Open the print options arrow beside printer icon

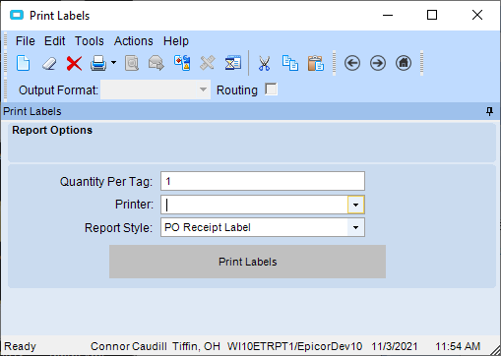point(113,62)
